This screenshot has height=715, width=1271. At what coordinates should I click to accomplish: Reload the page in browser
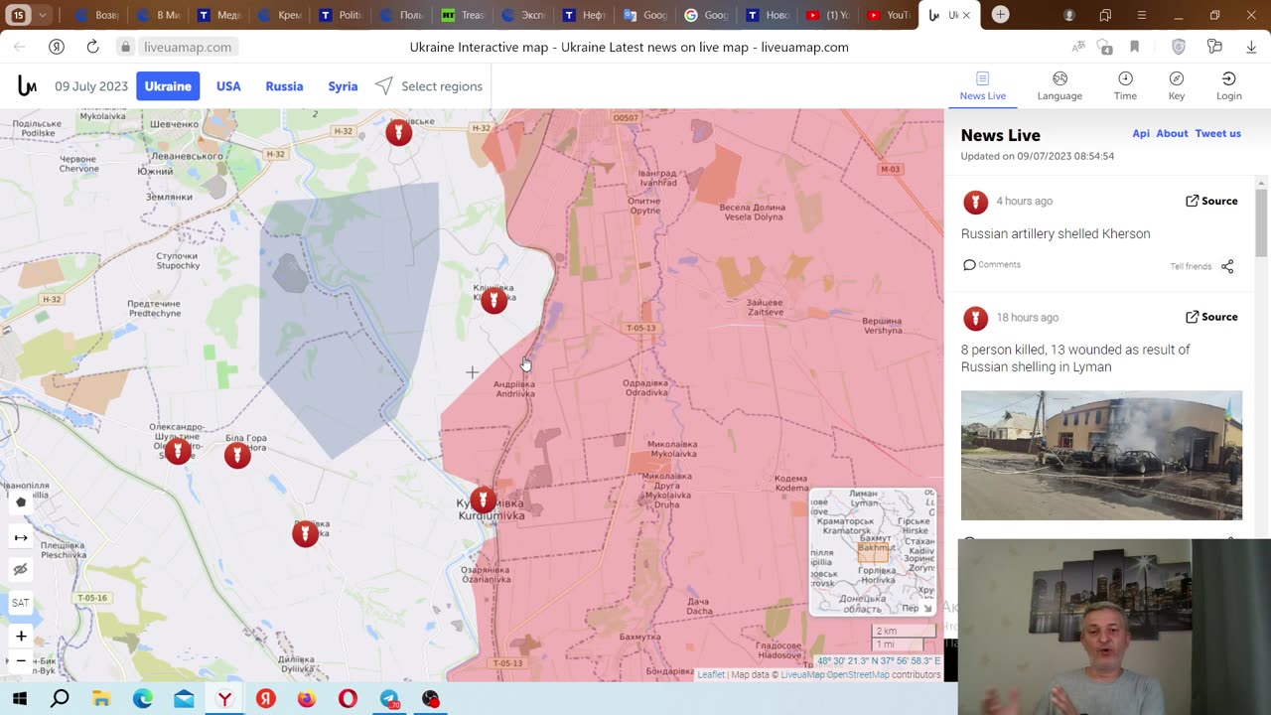pyautogui.click(x=92, y=47)
